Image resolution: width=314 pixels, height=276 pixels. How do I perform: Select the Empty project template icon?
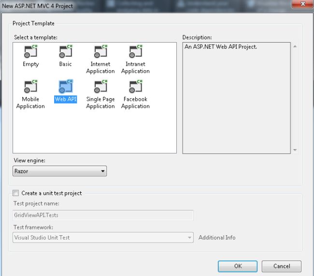[30, 52]
